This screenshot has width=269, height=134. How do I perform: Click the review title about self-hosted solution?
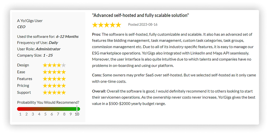coord(141,15)
